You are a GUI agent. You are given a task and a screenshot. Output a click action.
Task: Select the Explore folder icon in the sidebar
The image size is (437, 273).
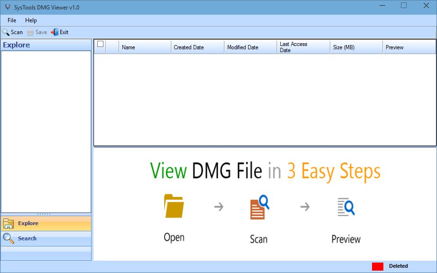[x=8, y=223]
